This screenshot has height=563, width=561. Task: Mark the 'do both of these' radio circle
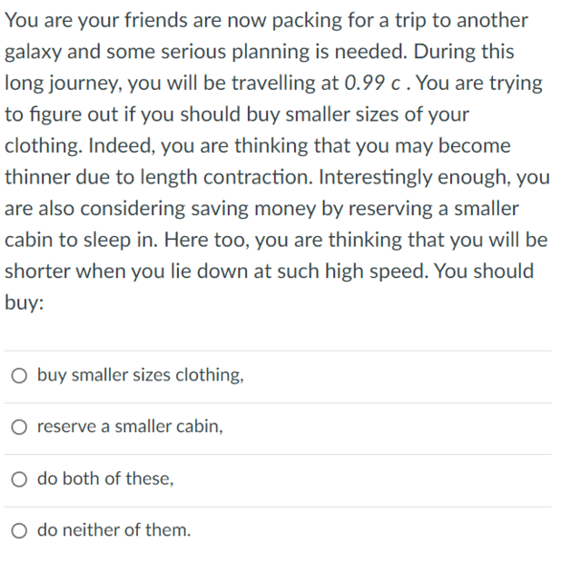[19, 479]
